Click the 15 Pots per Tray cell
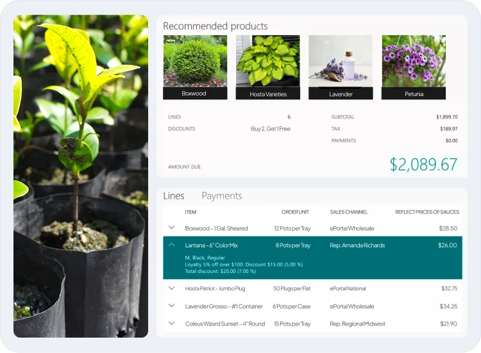 (x=292, y=324)
